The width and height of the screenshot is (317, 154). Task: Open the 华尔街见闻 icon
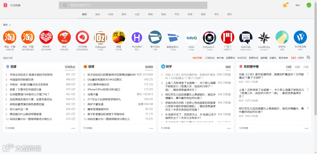[300, 37]
